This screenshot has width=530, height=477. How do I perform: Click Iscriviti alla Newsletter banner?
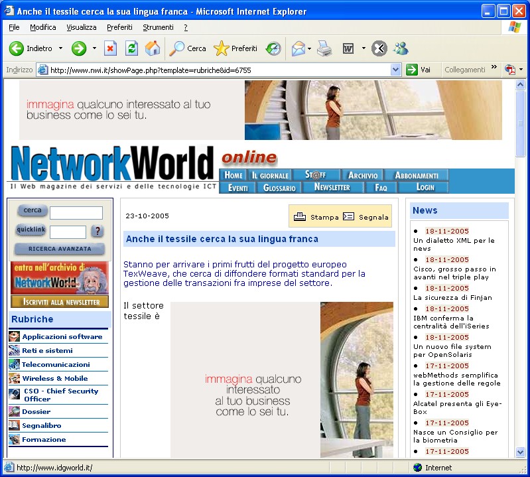pos(60,302)
